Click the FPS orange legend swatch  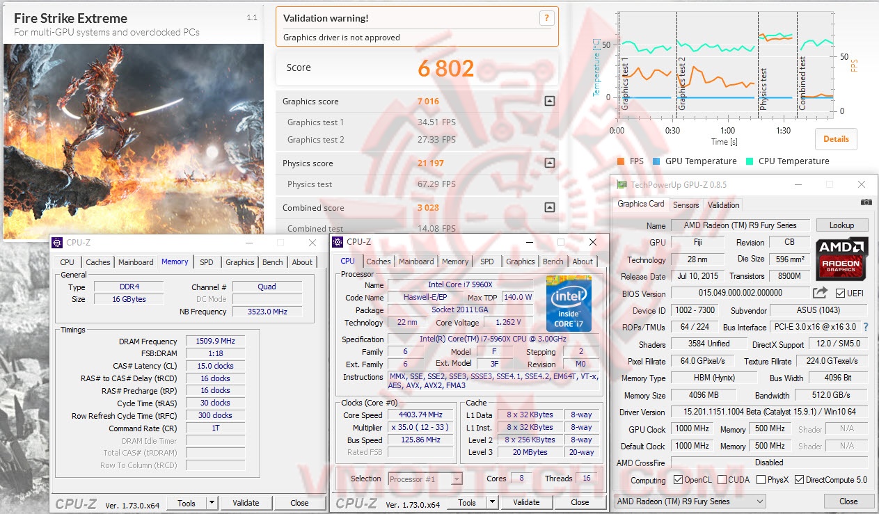[x=620, y=161]
